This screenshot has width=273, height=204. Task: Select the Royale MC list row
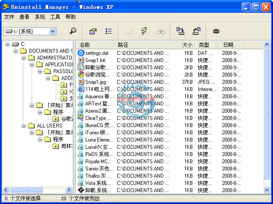161,161
